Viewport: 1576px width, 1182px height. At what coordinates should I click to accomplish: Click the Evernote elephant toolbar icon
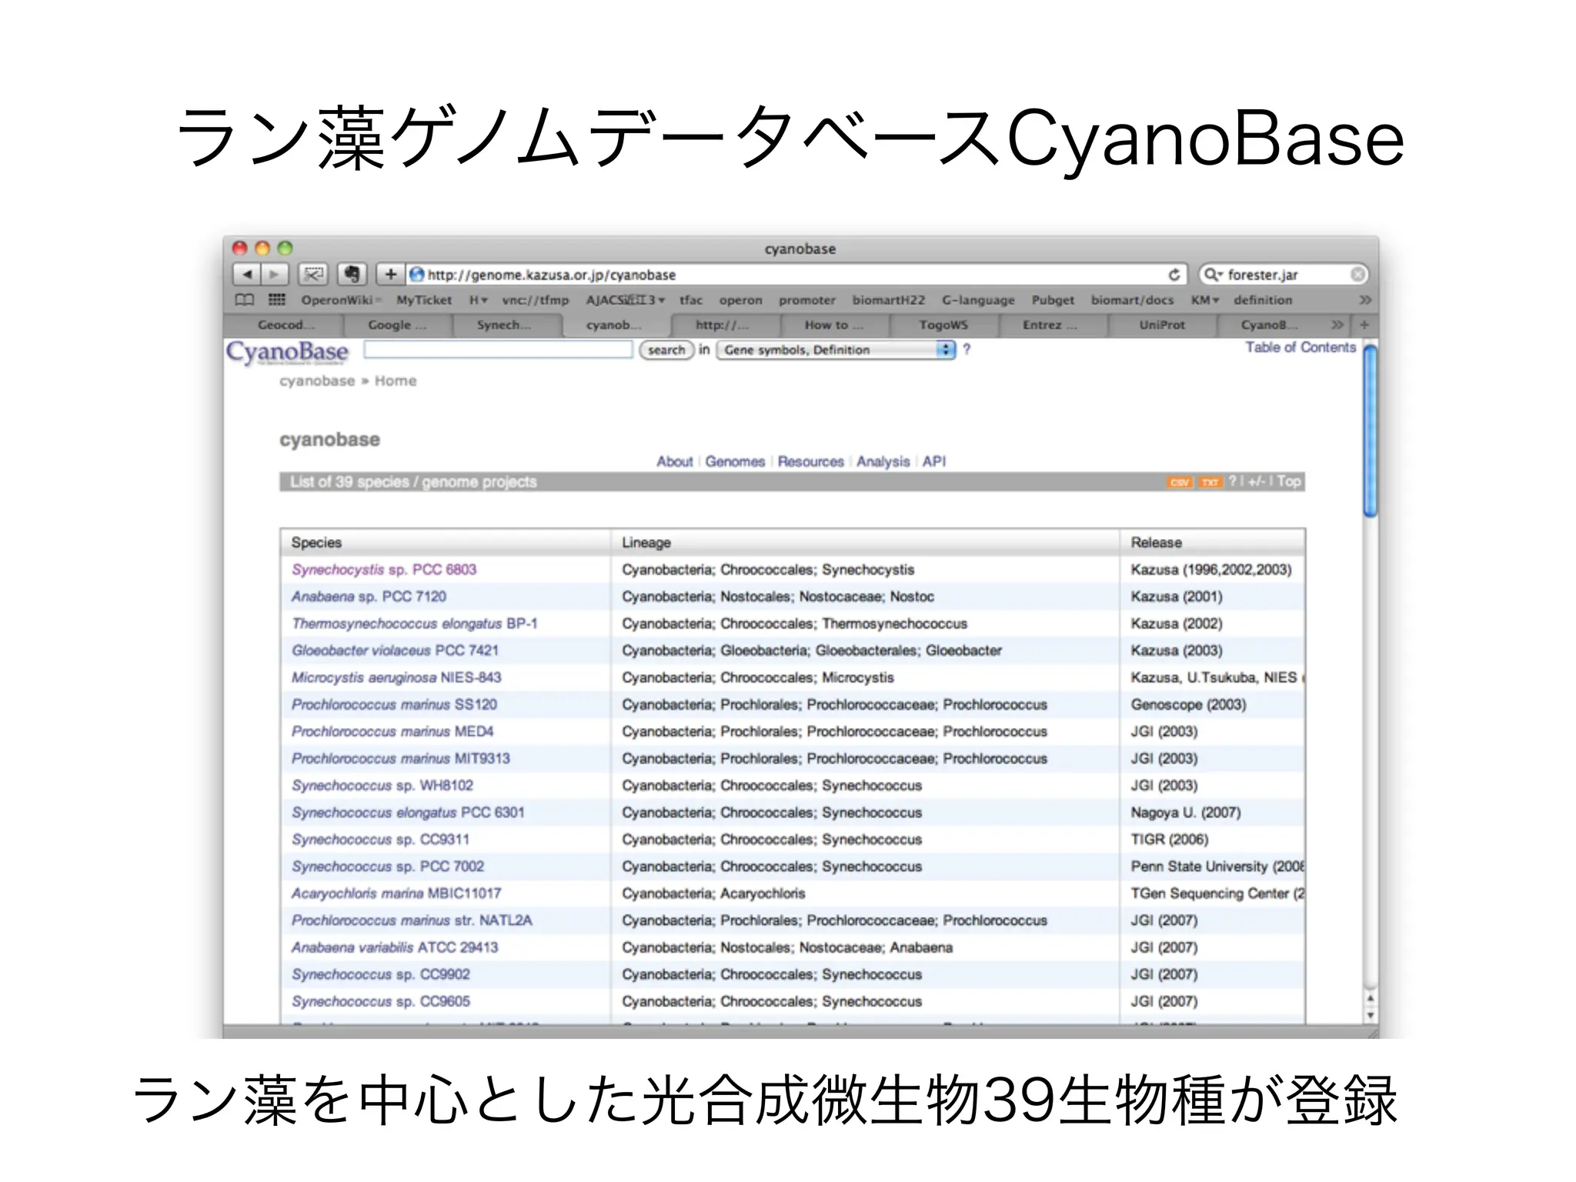pos(352,274)
